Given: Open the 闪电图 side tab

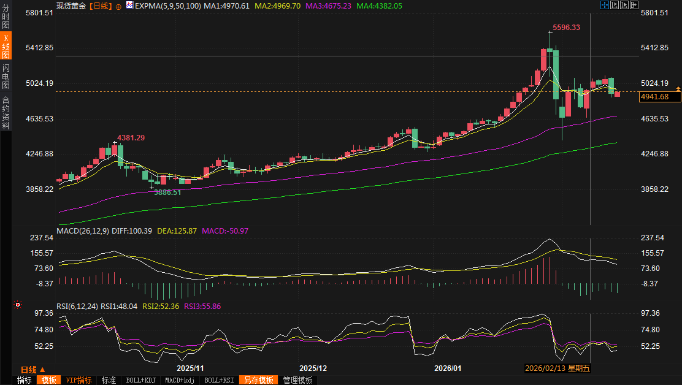Looking at the screenshot, I should coord(6,76).
